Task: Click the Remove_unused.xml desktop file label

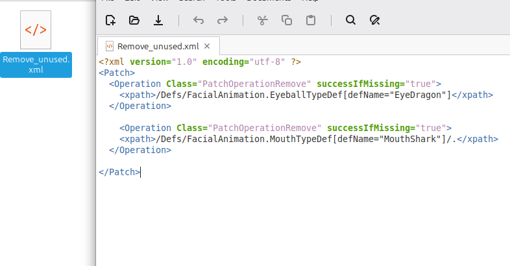Action: click(36, 64)
